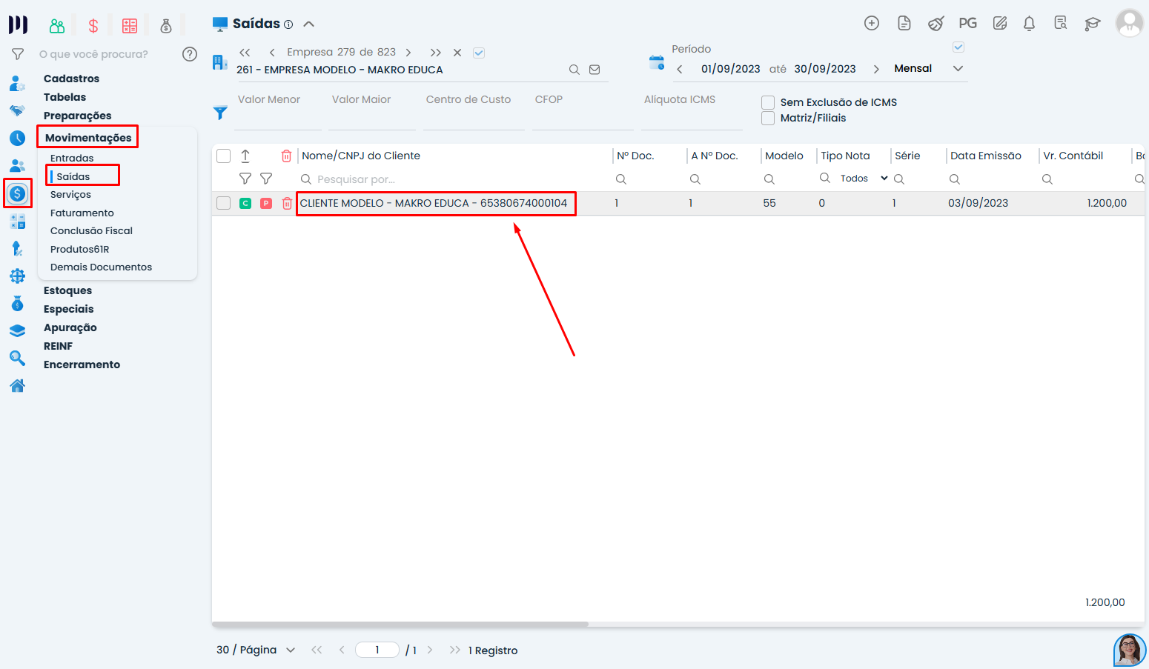This screenshot has width=1149, height=669.
Task: Collapse the Saídas header chevron
Action: [x=309, y=24]
